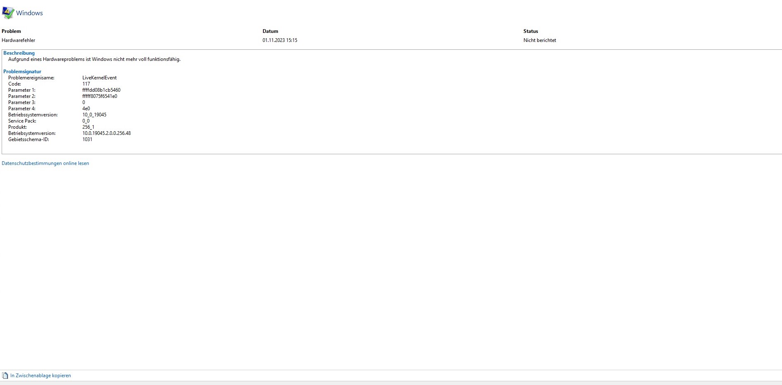Click the 'Parameter 3:' label
Viewport: 782px width, 385px height.
pos(22,102)
